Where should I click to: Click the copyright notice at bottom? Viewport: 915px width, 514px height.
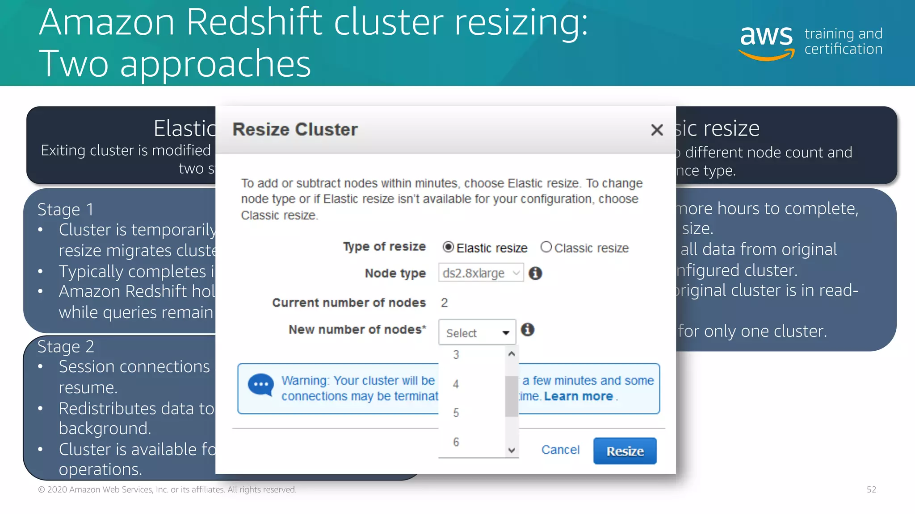[x=167, y=489]
